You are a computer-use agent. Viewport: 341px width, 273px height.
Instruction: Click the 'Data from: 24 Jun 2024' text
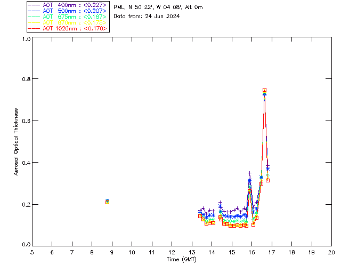pos(147,16)
